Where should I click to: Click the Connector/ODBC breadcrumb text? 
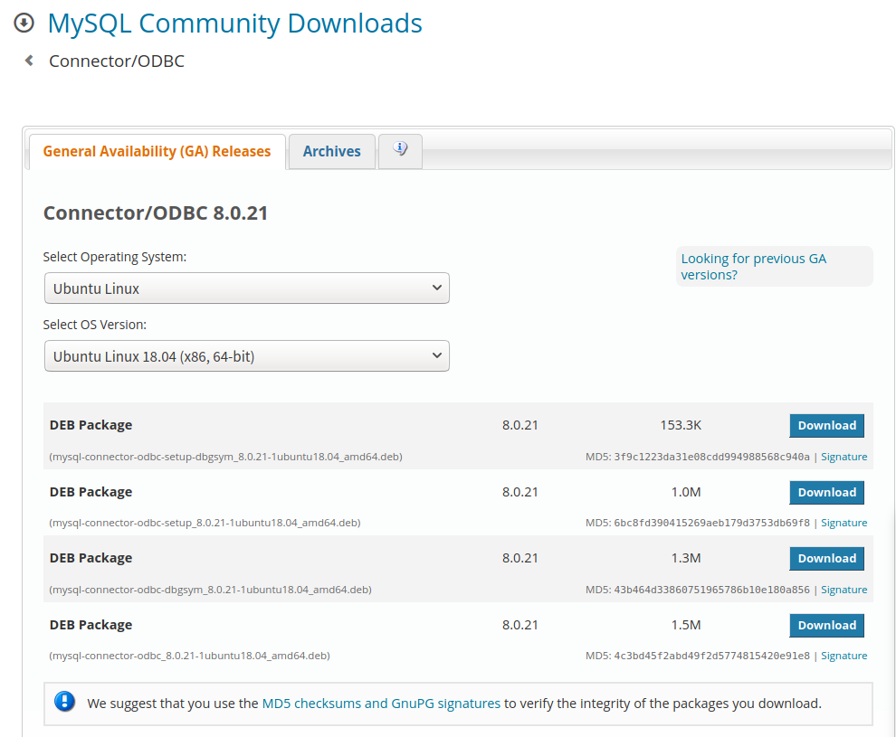(117, 61)
